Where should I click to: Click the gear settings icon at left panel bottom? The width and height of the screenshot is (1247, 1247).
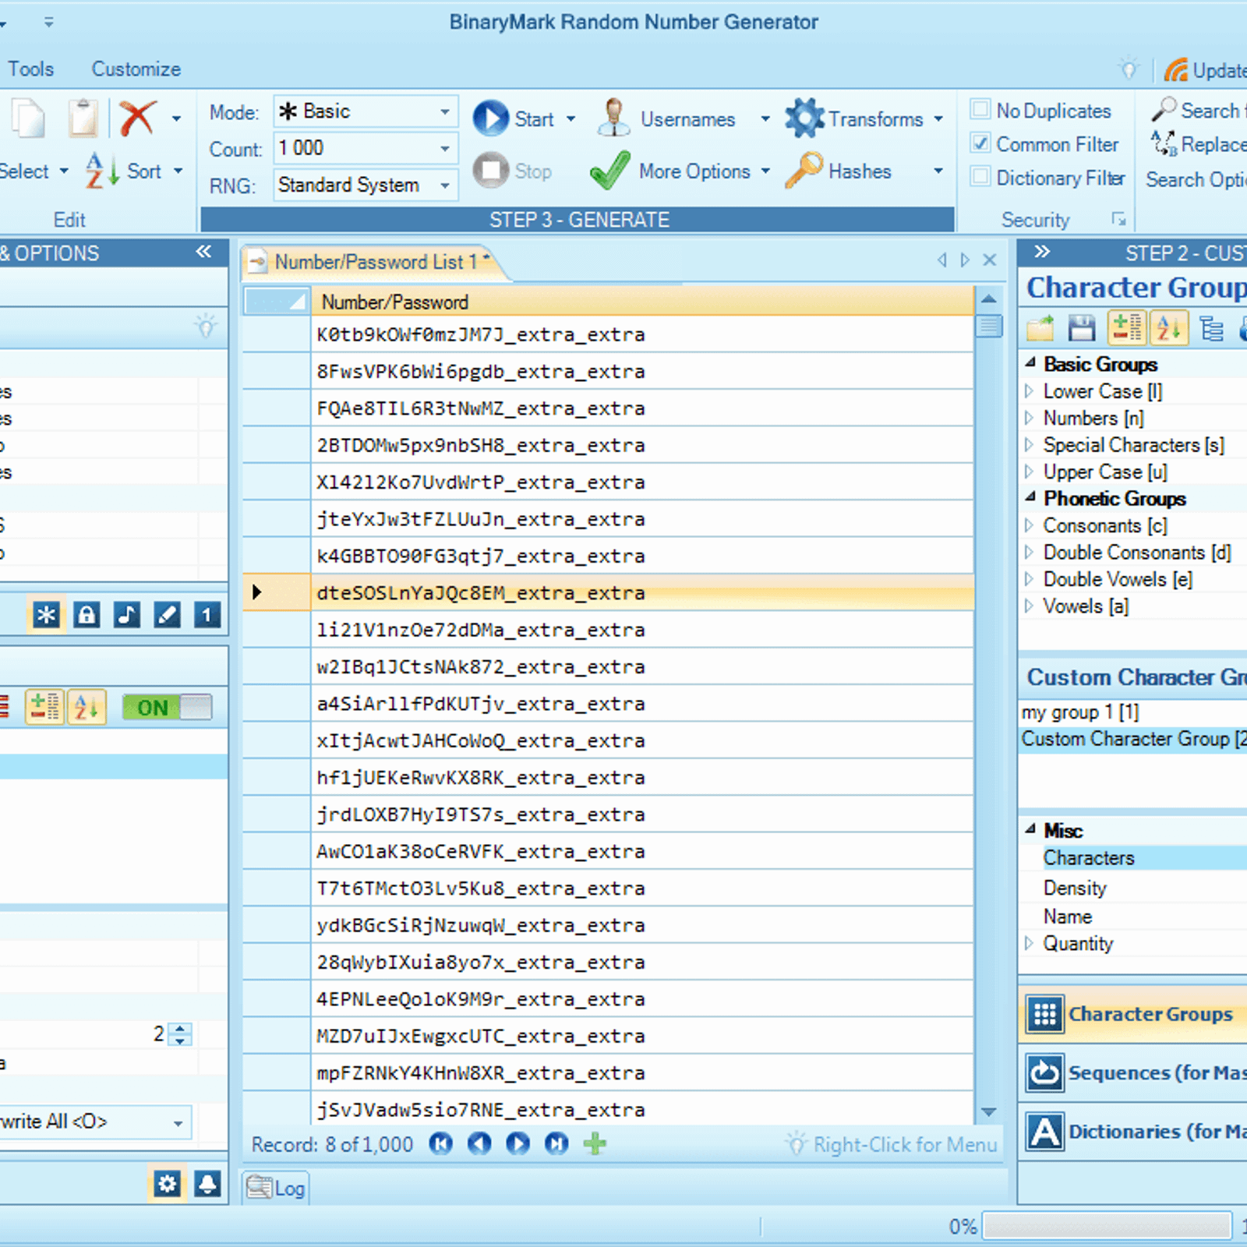pyautogui.click(x=167, y=1185)
